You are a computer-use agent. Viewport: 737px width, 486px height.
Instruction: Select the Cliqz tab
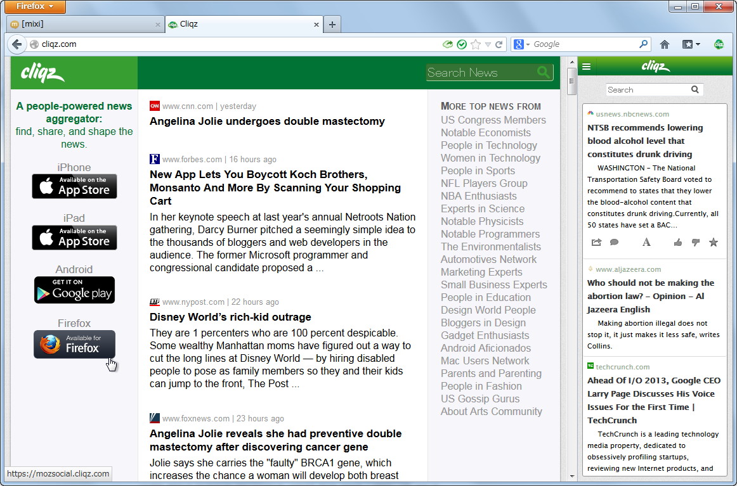[x=244, y=24]
